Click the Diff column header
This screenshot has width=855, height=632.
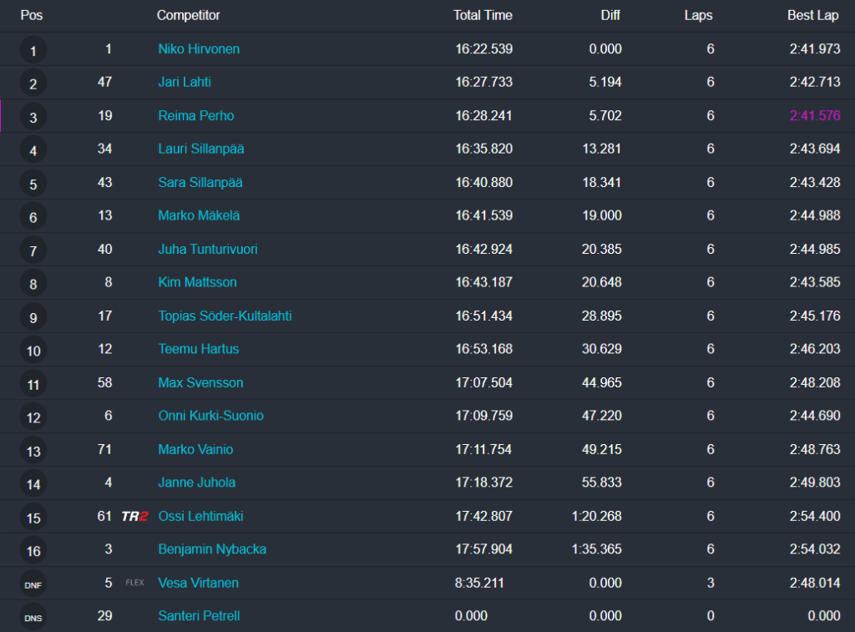click(x=610, y=15)
